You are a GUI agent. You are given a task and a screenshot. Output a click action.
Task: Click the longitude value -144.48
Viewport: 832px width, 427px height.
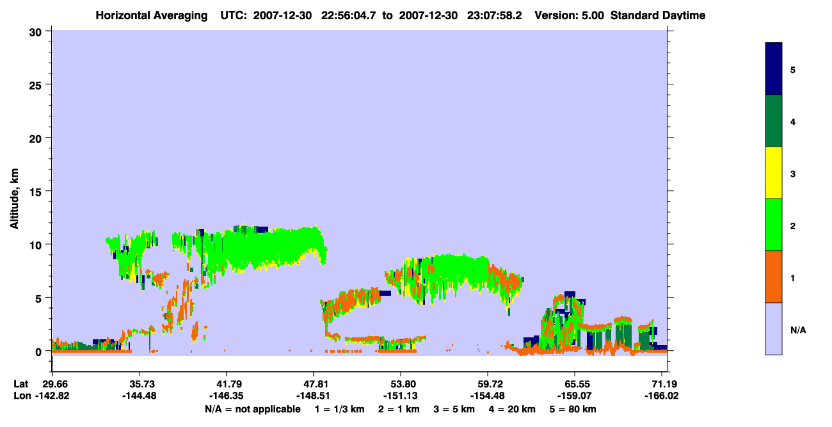tap(139, 396)
